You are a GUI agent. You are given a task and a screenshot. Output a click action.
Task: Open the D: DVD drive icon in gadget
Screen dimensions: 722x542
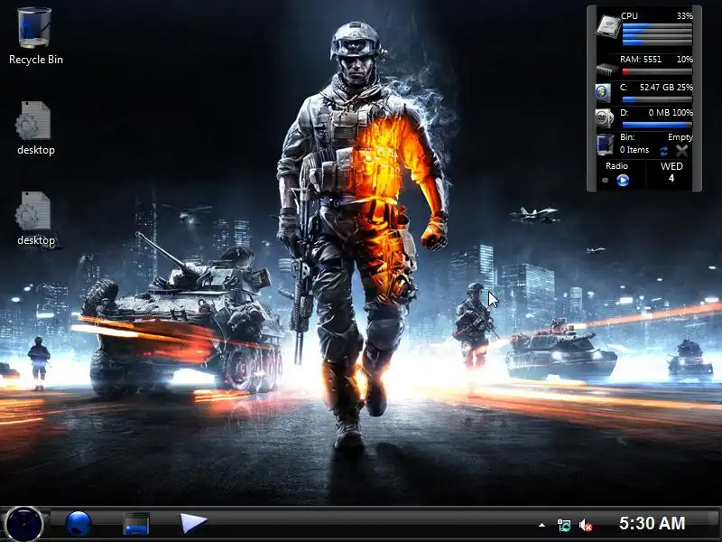[604, 118]
